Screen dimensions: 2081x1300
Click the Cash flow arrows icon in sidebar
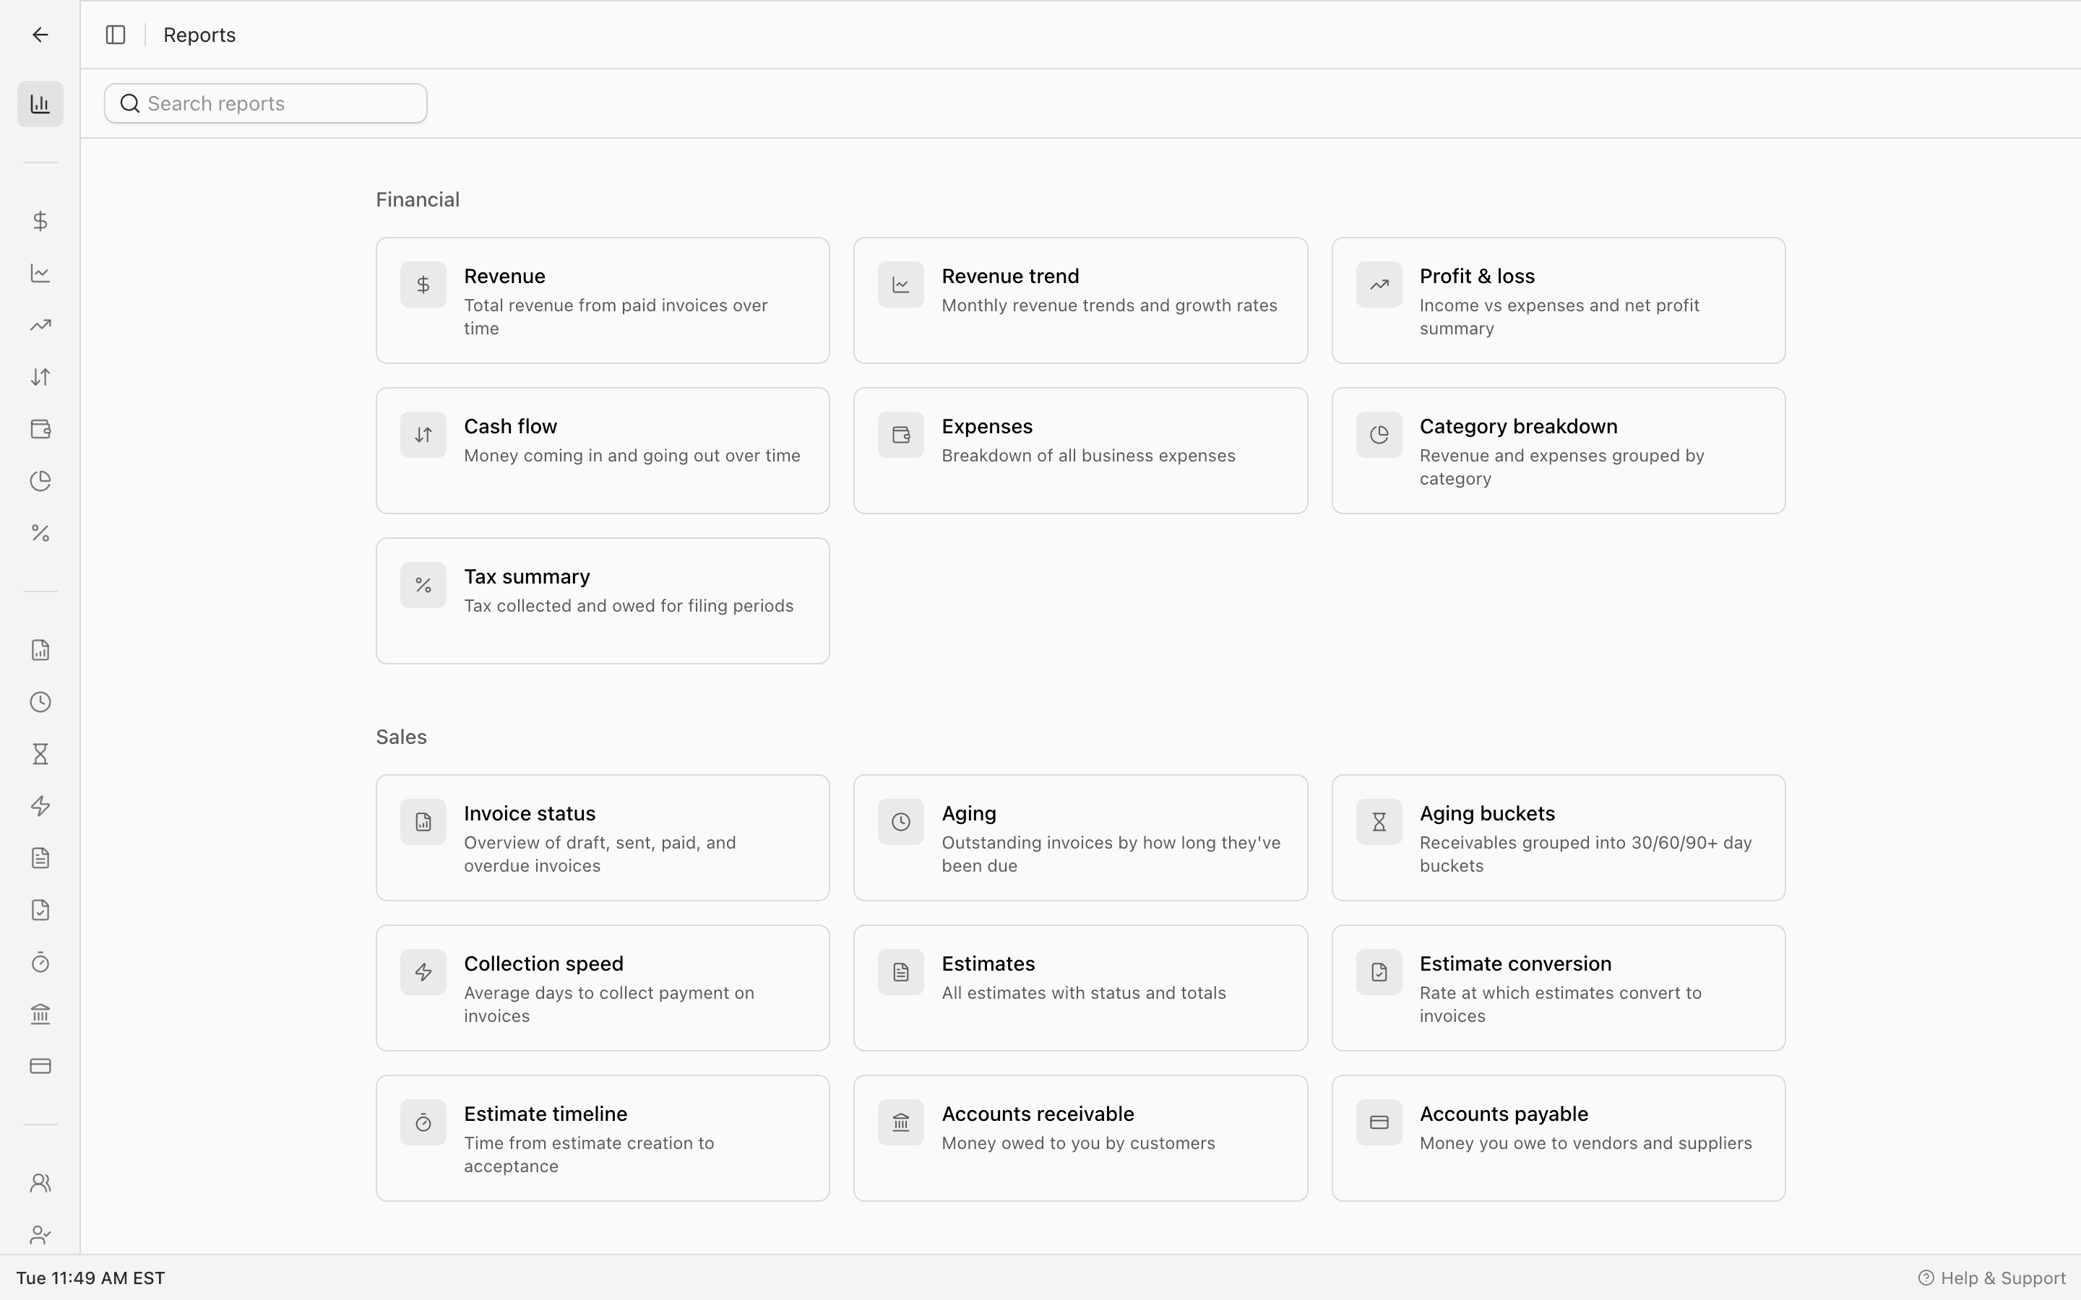(40, 376)
